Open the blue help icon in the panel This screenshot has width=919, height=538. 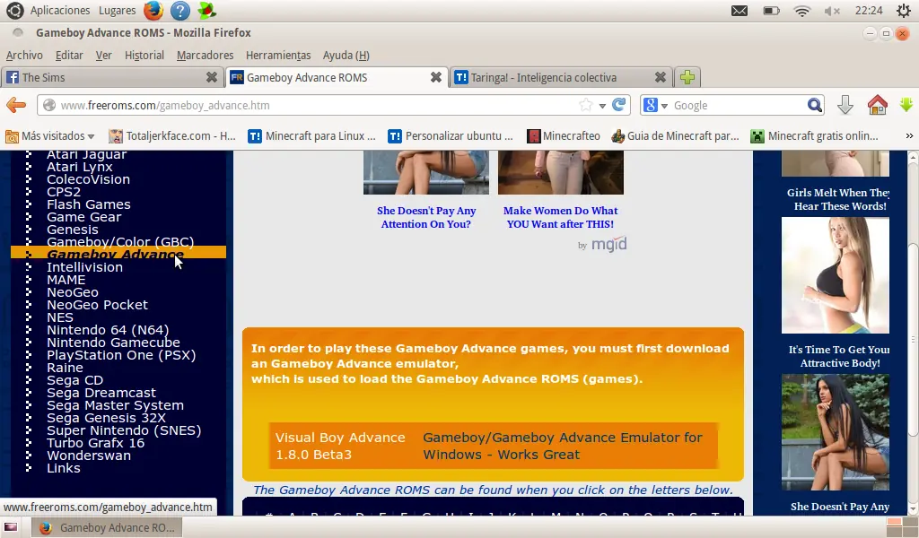(179, 10)
